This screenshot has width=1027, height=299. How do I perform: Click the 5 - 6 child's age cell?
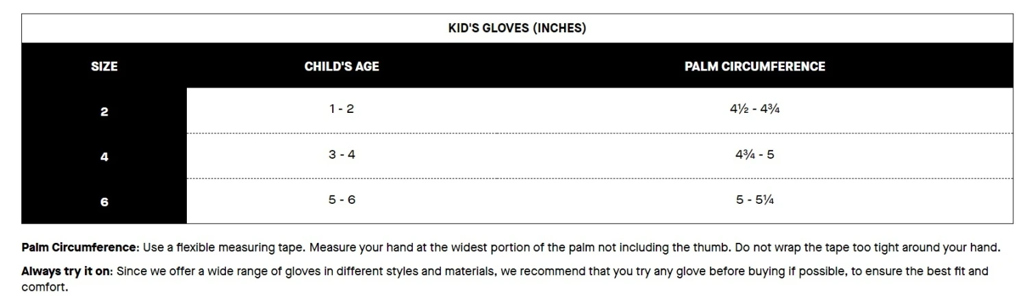tap(342, 200)
